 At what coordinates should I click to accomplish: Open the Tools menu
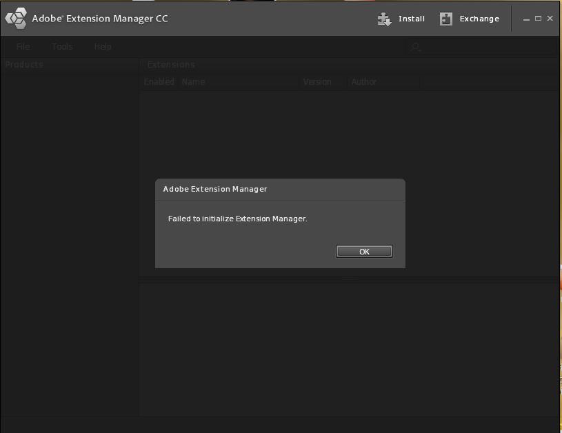click(x=62, y=47)
